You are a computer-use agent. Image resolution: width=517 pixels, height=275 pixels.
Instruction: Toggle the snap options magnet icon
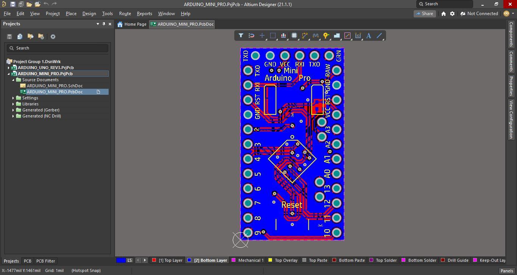(x=251, y=36)
